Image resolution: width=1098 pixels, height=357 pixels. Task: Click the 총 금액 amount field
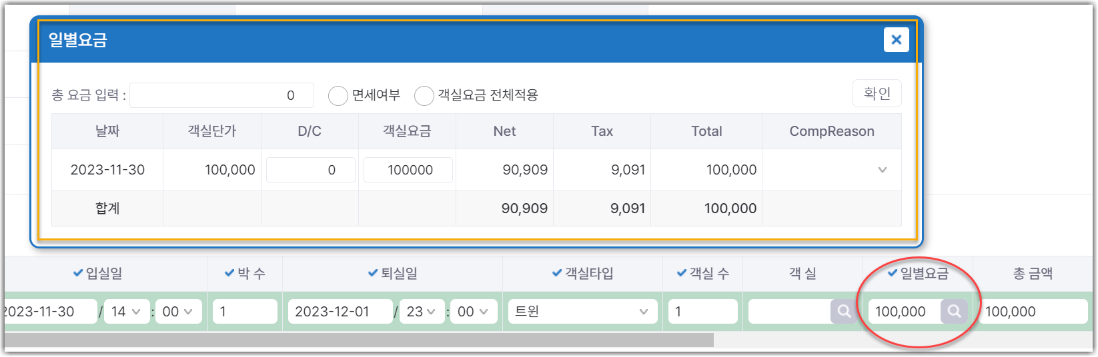pos(1033,311)
